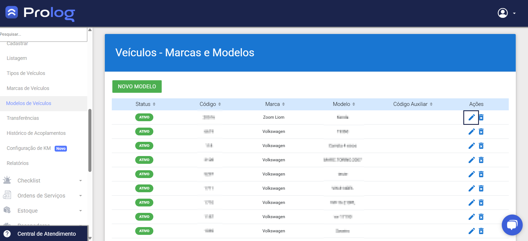The width and height of the screenshot is (528, 241).
Task: Delete the Zoom Liom model row
Action: pos(481,117)
